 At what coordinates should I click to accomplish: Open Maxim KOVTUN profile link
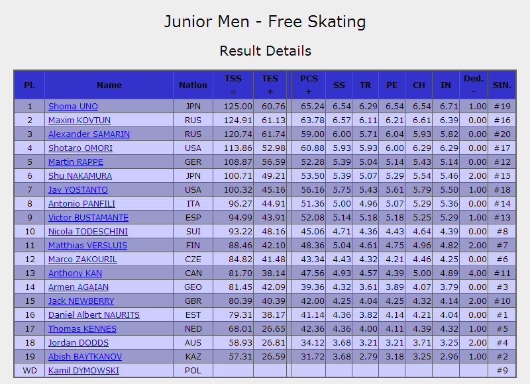pos(79,120)
